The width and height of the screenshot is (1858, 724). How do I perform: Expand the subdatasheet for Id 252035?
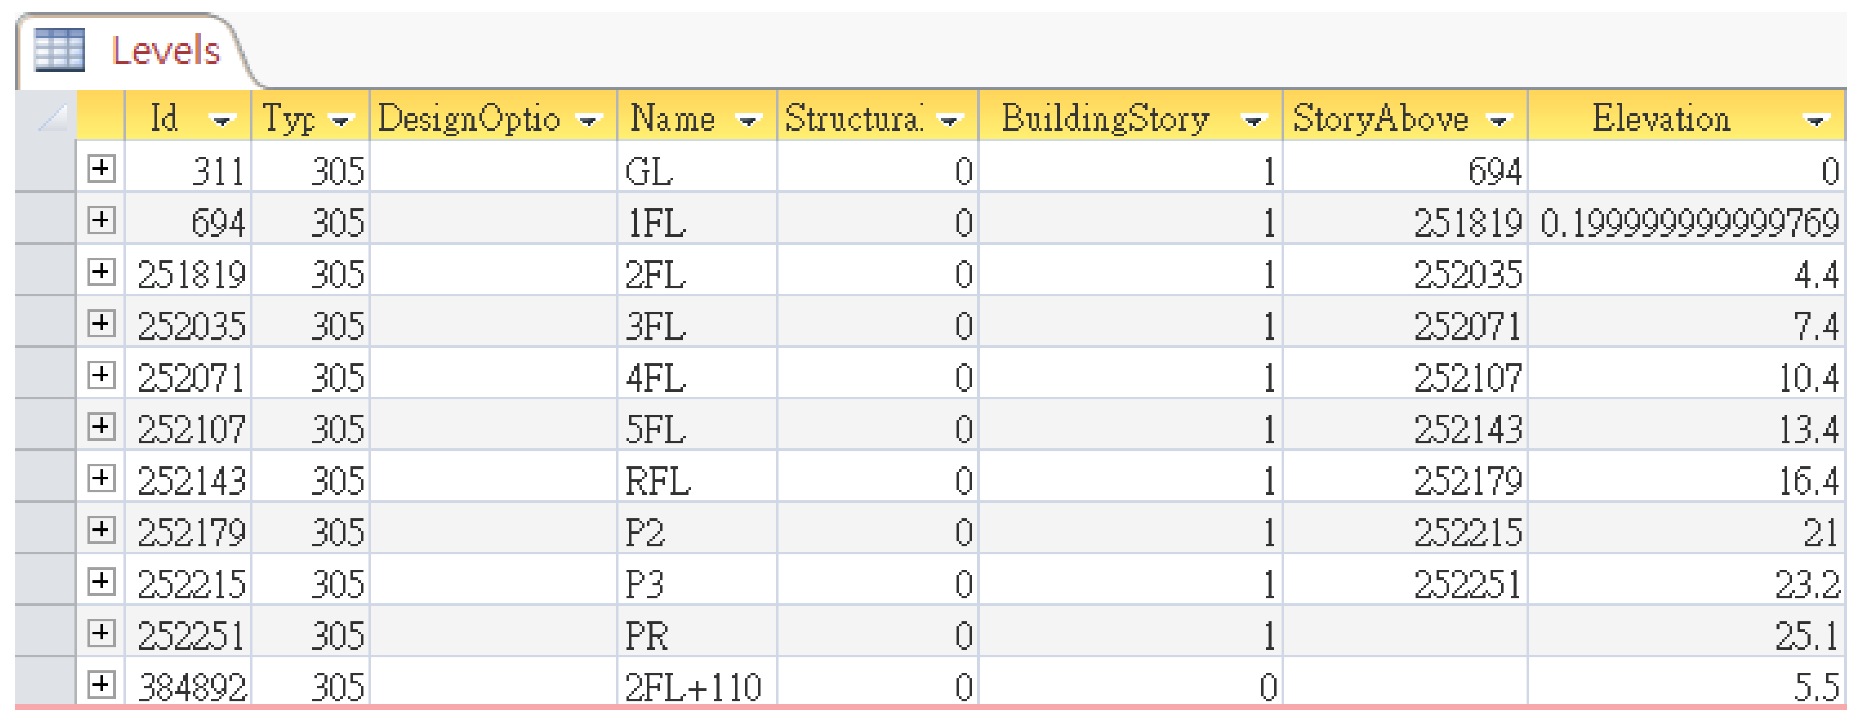[101, 324]
